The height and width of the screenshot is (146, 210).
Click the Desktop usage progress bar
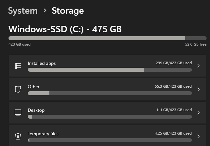pos(110,117)
